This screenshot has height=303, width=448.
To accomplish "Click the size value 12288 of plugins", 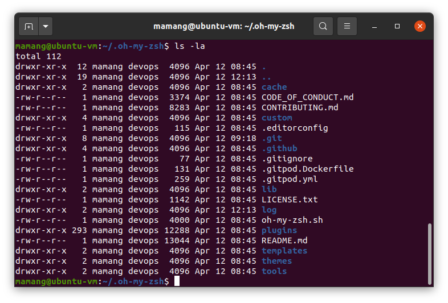I will pos(177,230).
